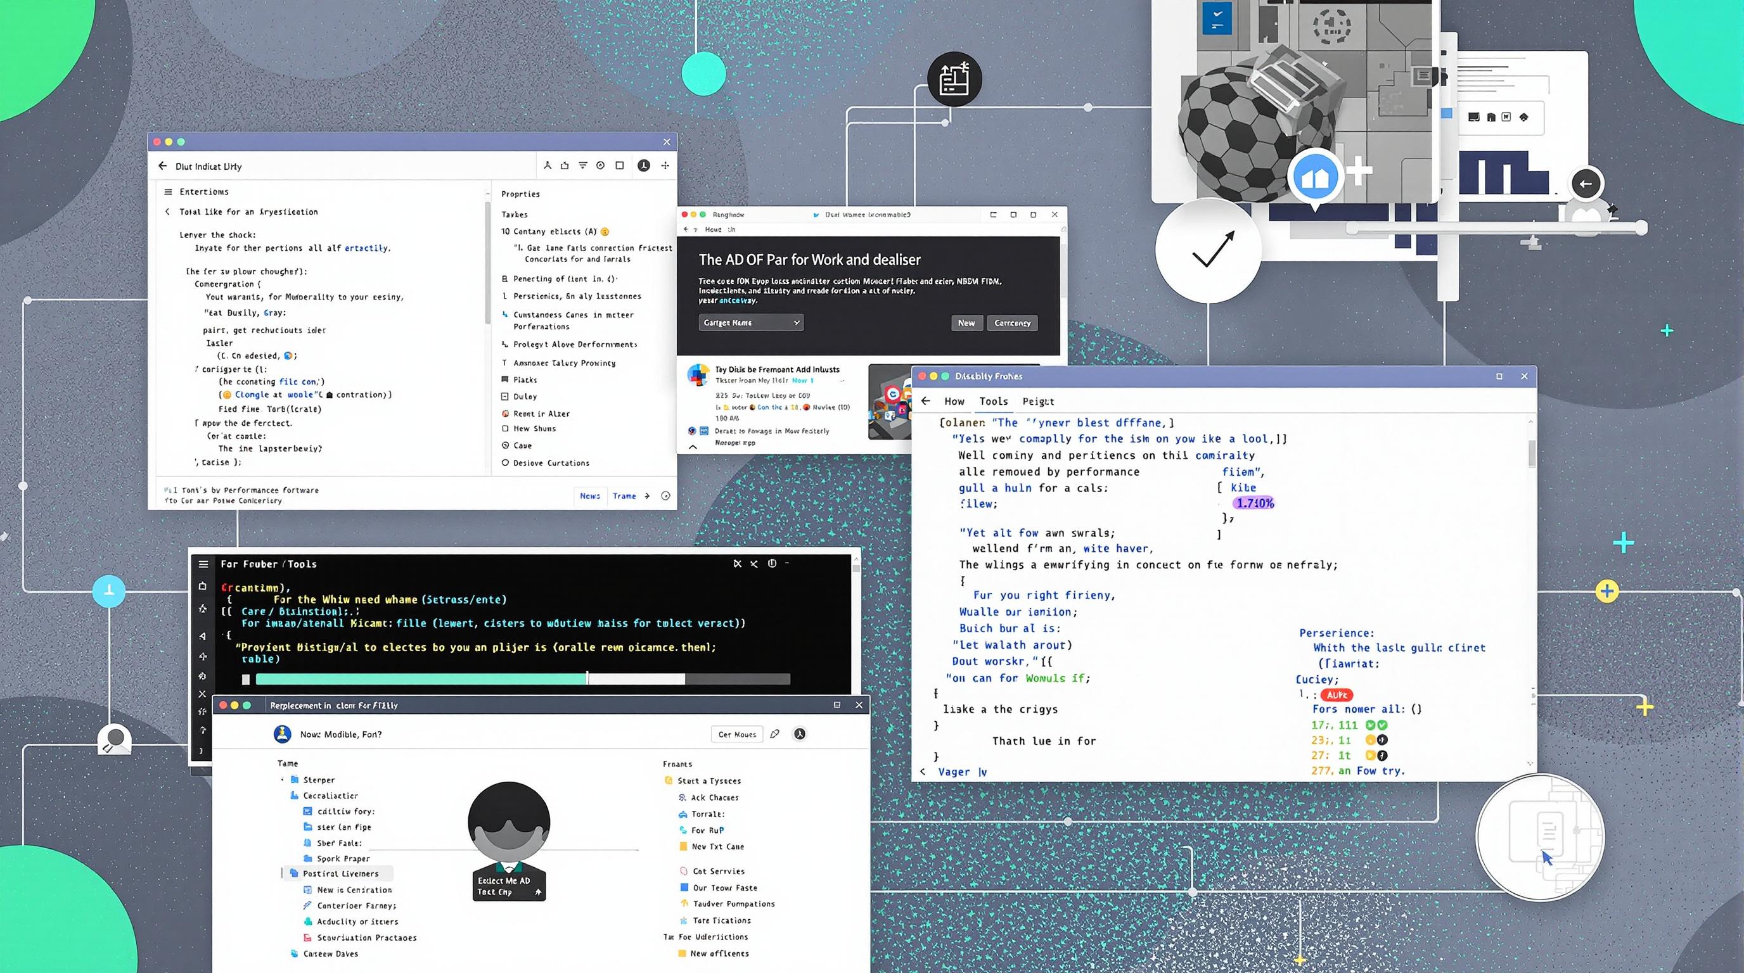This screenshot has width=1744, height=973.
Task: Click "Stort a Tysoees" in the right list
Action: 702,781
